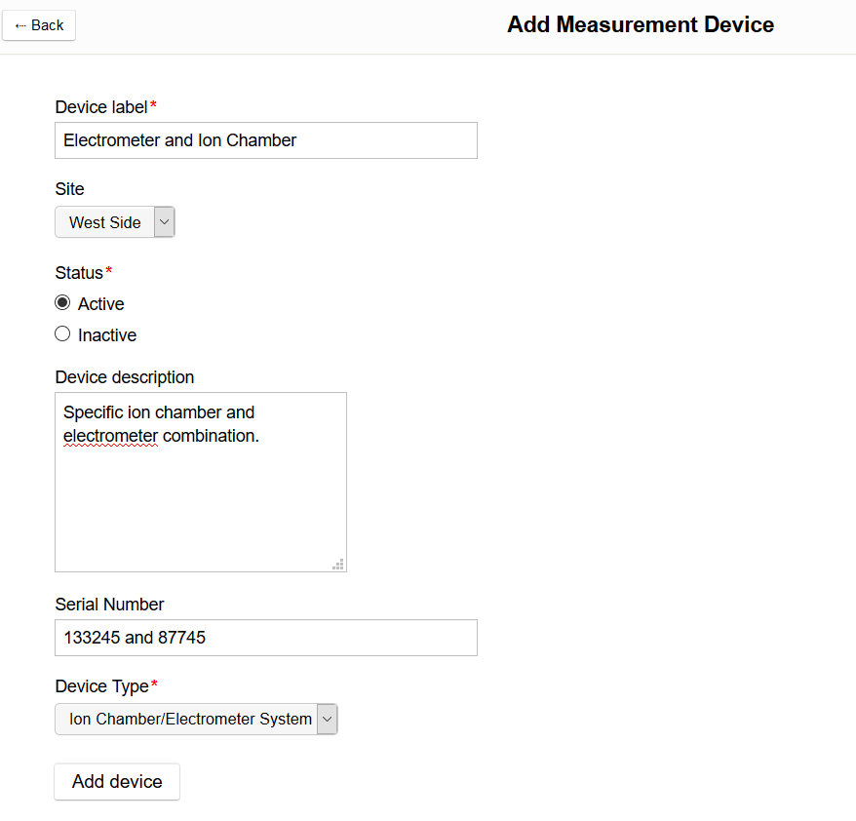Image resolution: width=856 pixels, height=821 pixels.
Task: Click the Add Measurement Device heading
Action: 641,25
